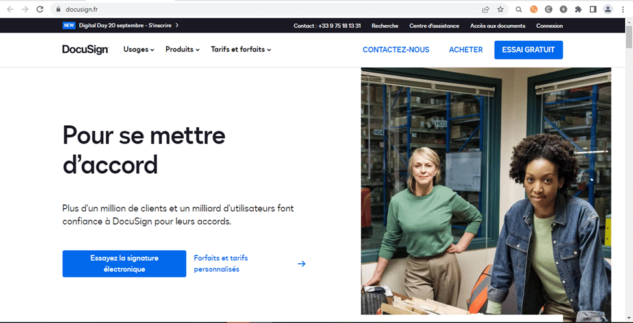Click the DocuSign logo
Image resolution: width=633 pixels, height=323 pixels.
[85, 49]
